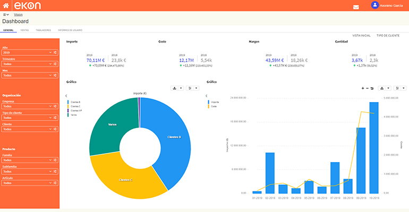The height and width of the screenshot is (212, 409).
Task: Select the Clientes C donut slice
Action: coord(125,180)
